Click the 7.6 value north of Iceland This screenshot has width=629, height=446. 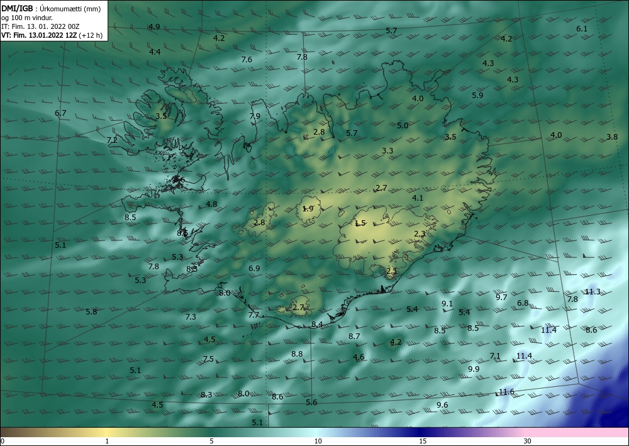click(x=247, y=59)
